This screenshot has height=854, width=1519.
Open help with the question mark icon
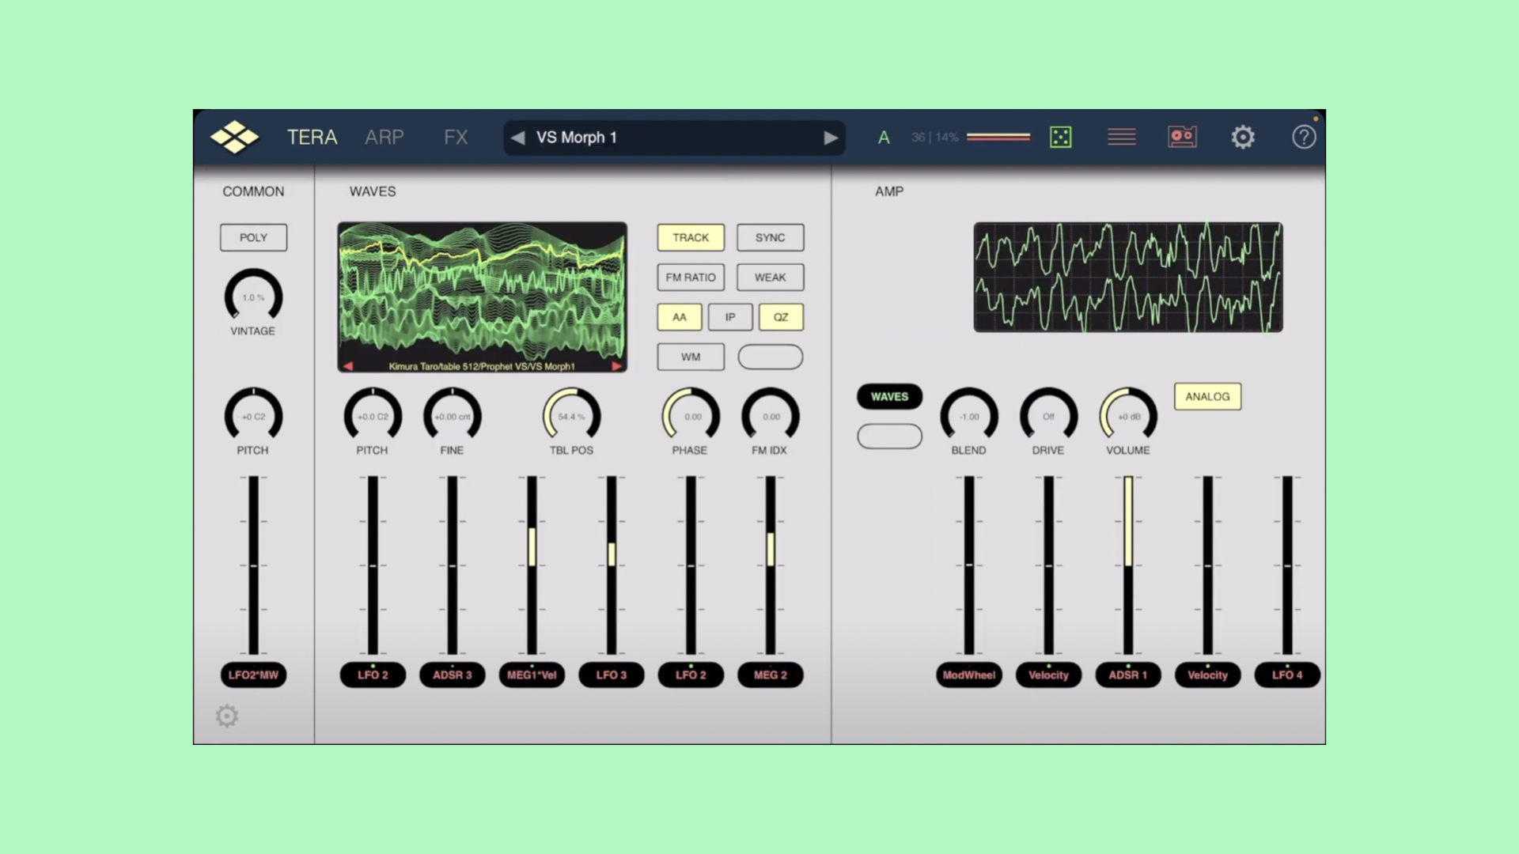(1304, 137)
